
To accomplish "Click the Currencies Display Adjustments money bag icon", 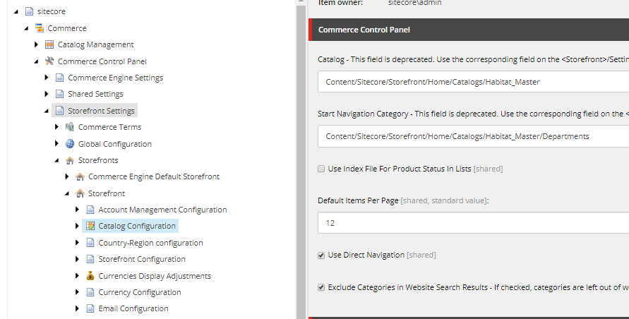I will [x=90, y=276].
